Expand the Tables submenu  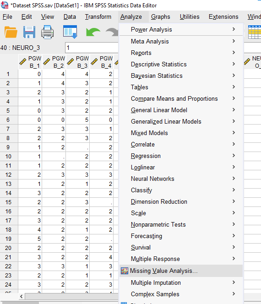click(x=181, y=87)
